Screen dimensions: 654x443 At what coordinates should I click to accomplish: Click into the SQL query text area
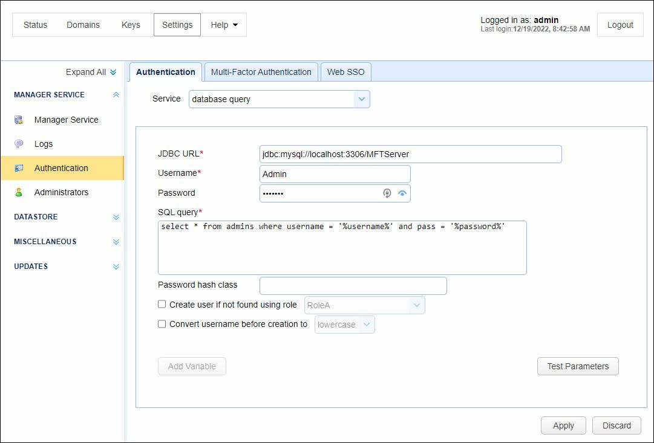click(x=342, y=248)
